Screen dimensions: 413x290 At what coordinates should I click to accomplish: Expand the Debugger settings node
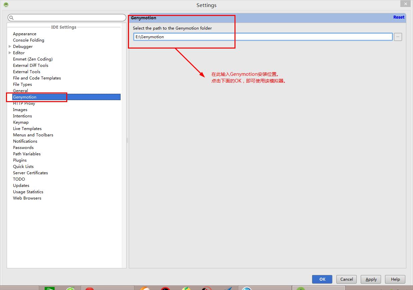(x=10, y=47)
